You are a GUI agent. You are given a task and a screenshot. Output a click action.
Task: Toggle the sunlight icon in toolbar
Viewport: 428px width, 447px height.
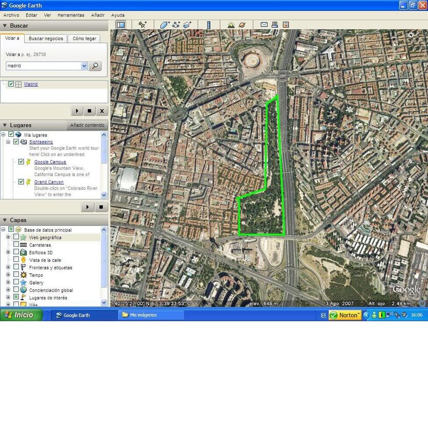click(x=231, y=25)
